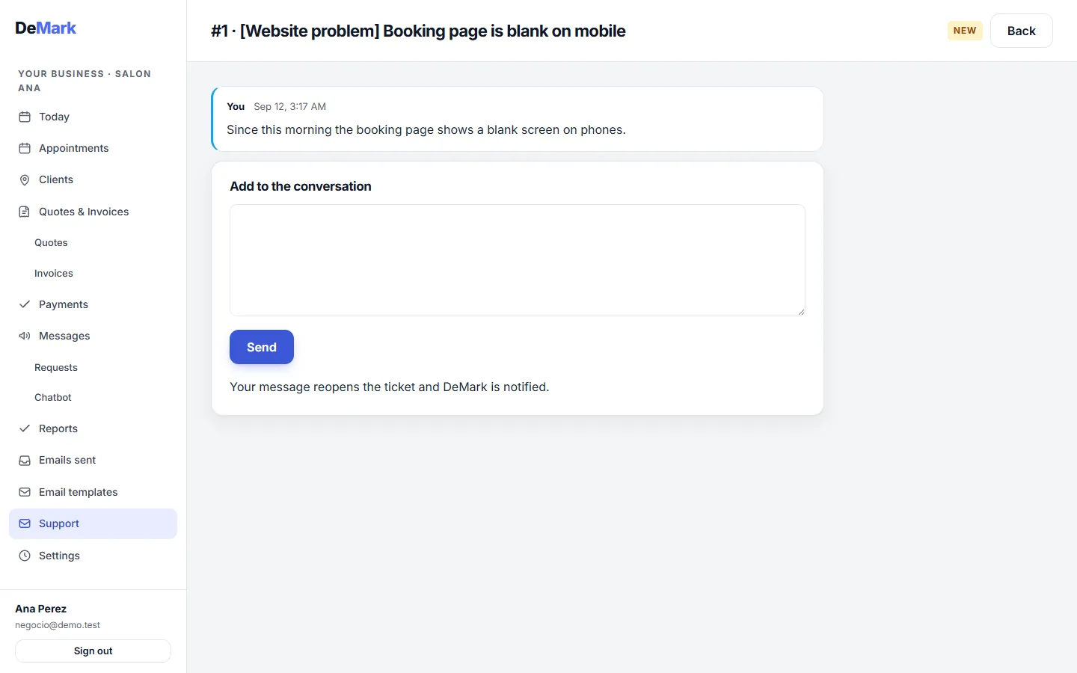Click the Messages megaphone icon
This screenshot has width=1077, height=673.
(25, 336)
